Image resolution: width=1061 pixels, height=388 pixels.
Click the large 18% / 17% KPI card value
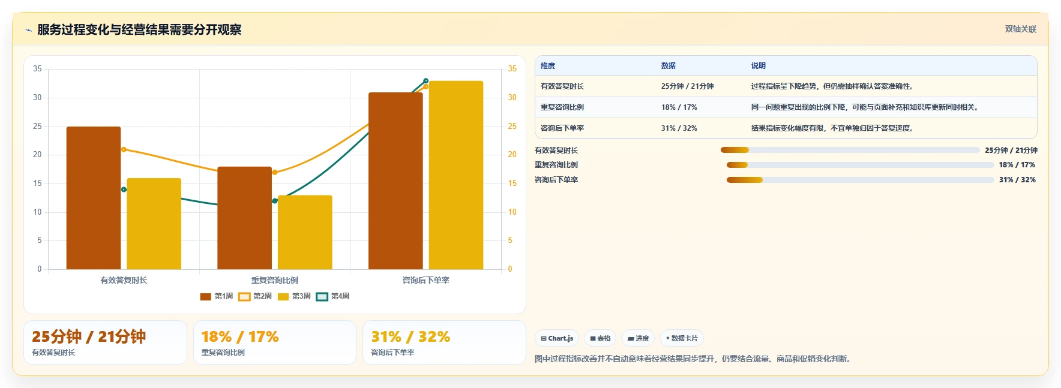pos(240,336)
